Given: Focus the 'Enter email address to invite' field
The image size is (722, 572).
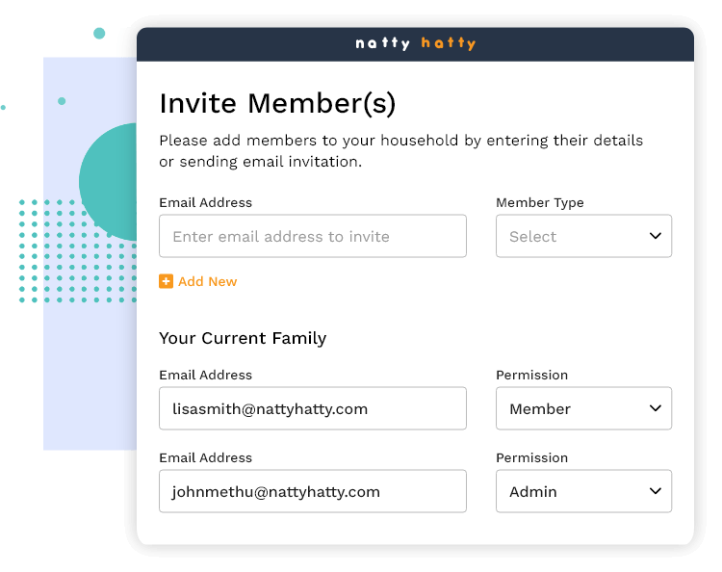Looking at the screenshot, I should (x=312, y=236).
